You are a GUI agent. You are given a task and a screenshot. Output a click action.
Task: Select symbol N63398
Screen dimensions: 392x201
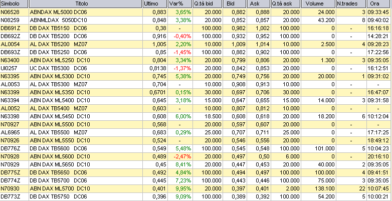10,116
